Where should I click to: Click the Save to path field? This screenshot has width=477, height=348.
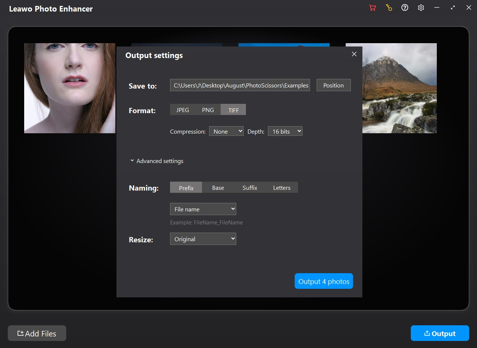pyautogui.click(x=240, y=85)
